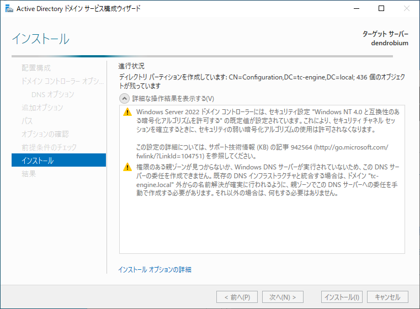Click the ディレクトリ パーティション progress status text
Viewport: 420px width, 309px height.
tap(262, 82)
